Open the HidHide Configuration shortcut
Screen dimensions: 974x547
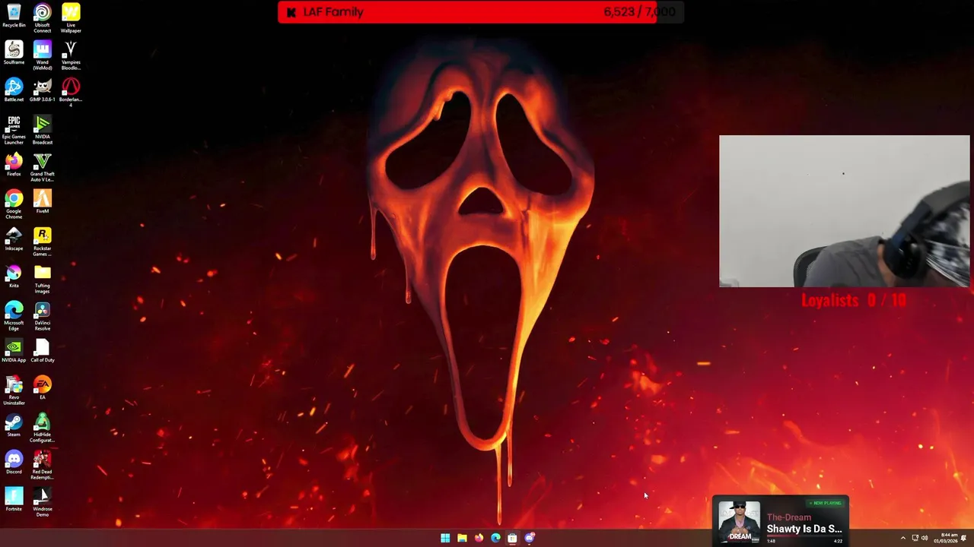(x=43, y=428)
